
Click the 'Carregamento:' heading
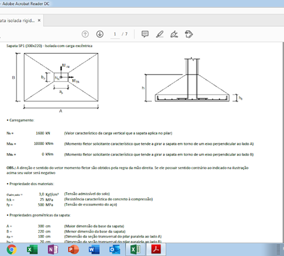click(22, 120)
